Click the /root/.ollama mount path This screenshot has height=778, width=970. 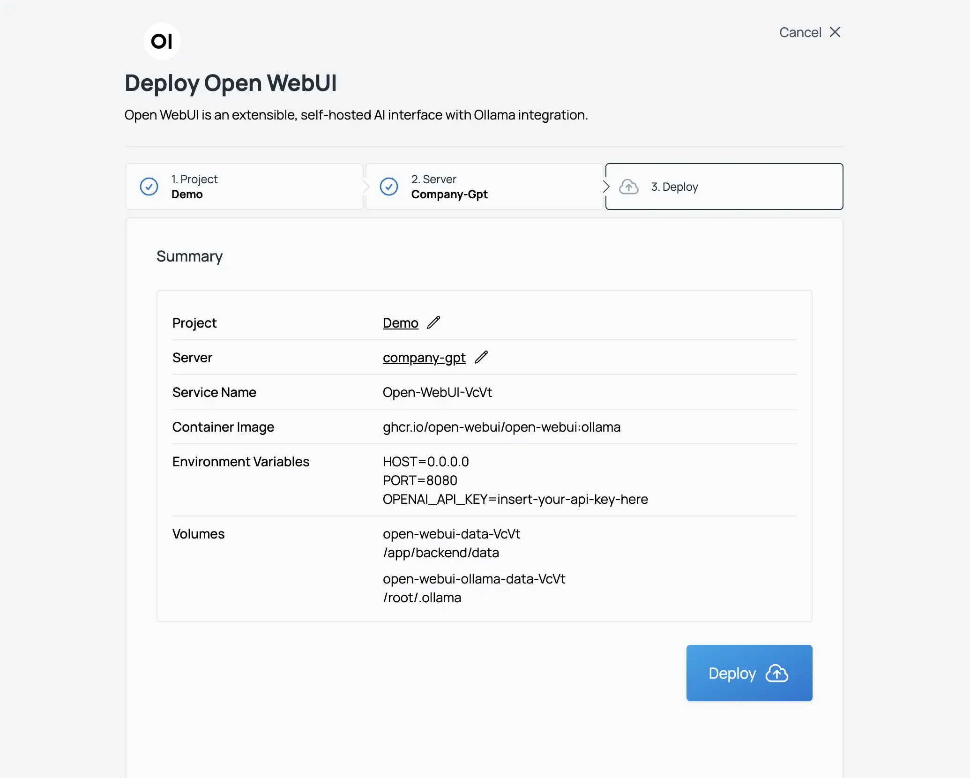[422, 598]
